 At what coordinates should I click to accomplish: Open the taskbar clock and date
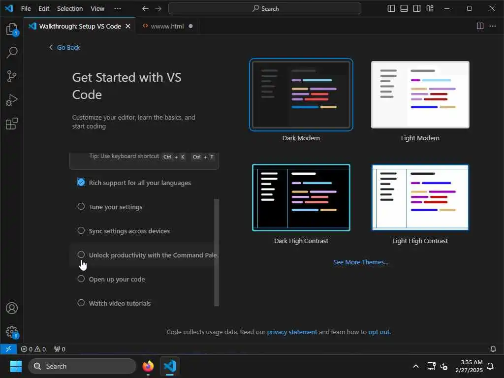click(x=469, y=366)
